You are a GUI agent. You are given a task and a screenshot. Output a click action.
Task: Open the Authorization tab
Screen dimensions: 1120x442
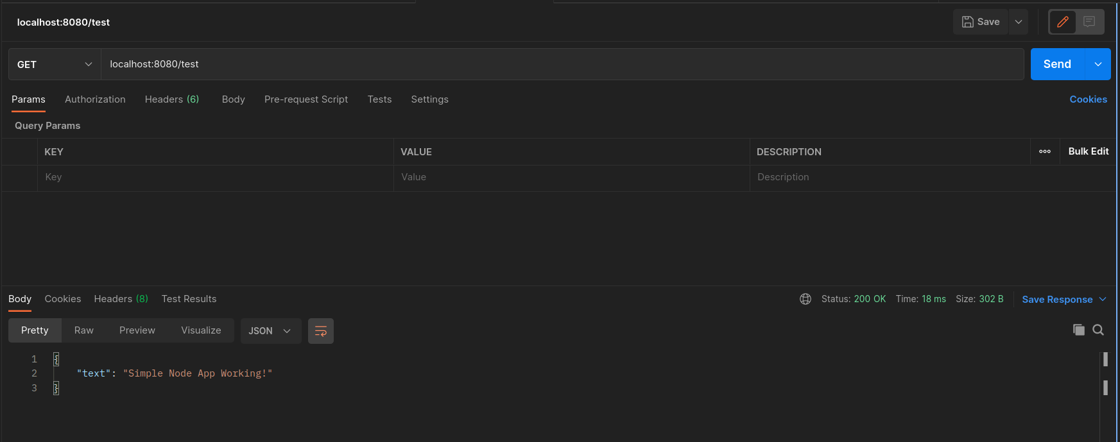(x=95, y=99)
